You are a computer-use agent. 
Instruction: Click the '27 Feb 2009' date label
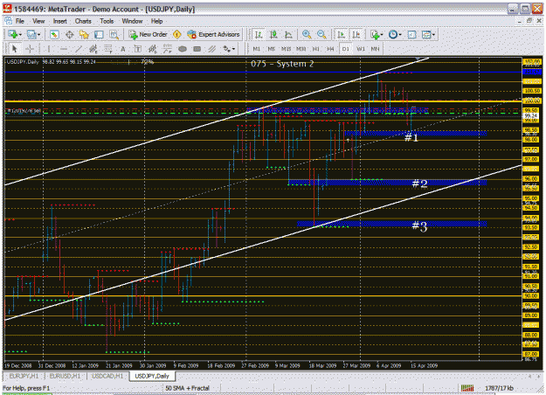255,366
